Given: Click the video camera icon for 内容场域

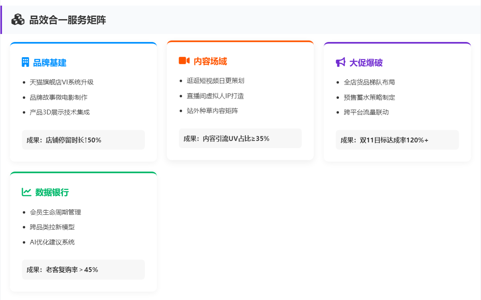Looking at the screenshot, I should tap(184, 61).
